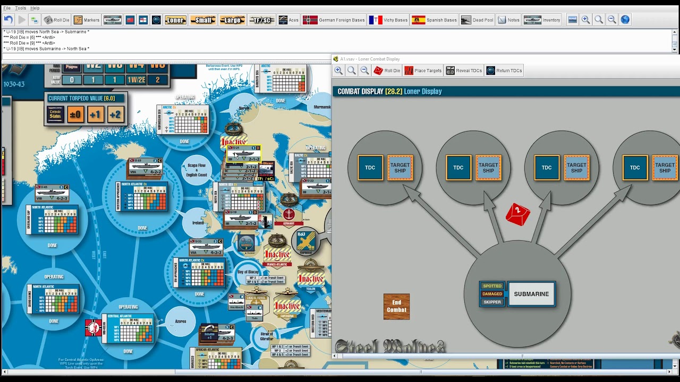The image size is (680, 382).
Task: Set torpedo value modifier to +2
Action: (115, 114)
